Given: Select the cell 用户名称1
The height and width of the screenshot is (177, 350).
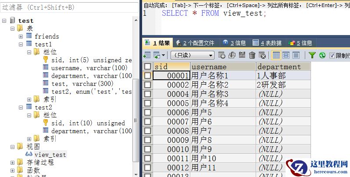Looking at the screenshot, I should click(223, 75).
